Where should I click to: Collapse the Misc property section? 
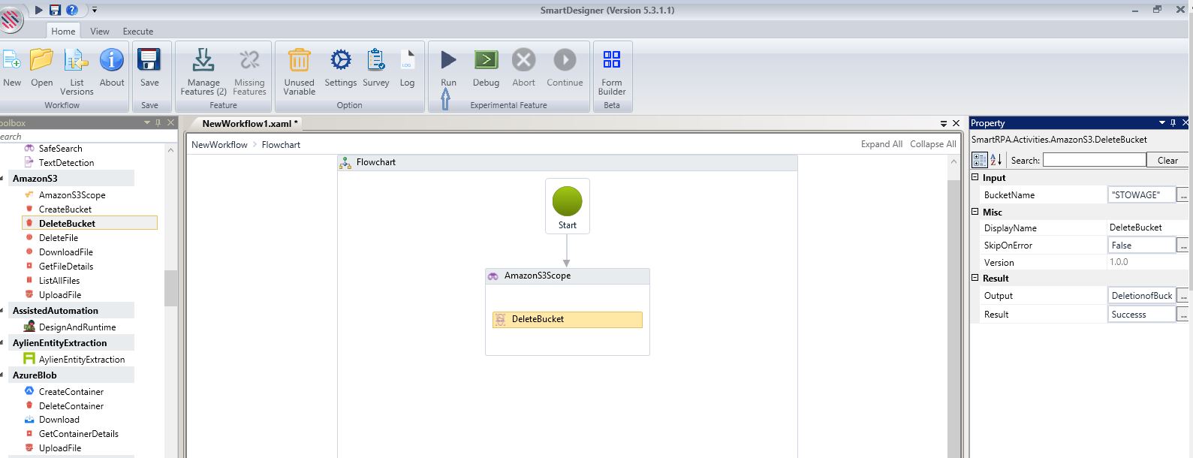click(975, 212)
